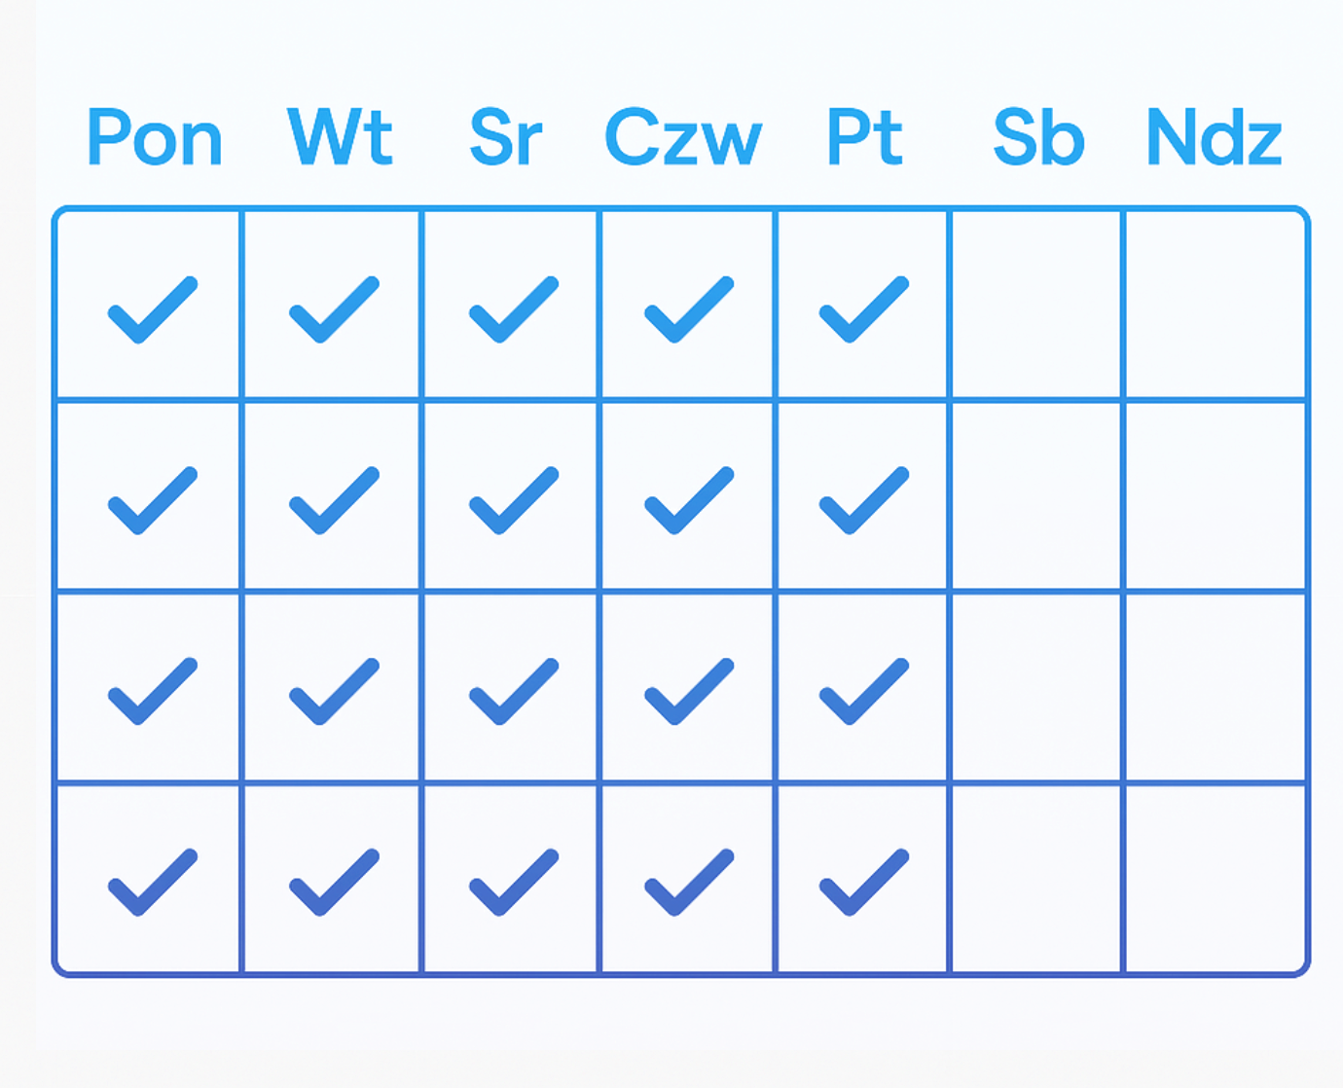Image resolution: width=1343 pixels, height=1088 pixels.
Task: Click the Sr column header
Action: click(x=505, y=138)
